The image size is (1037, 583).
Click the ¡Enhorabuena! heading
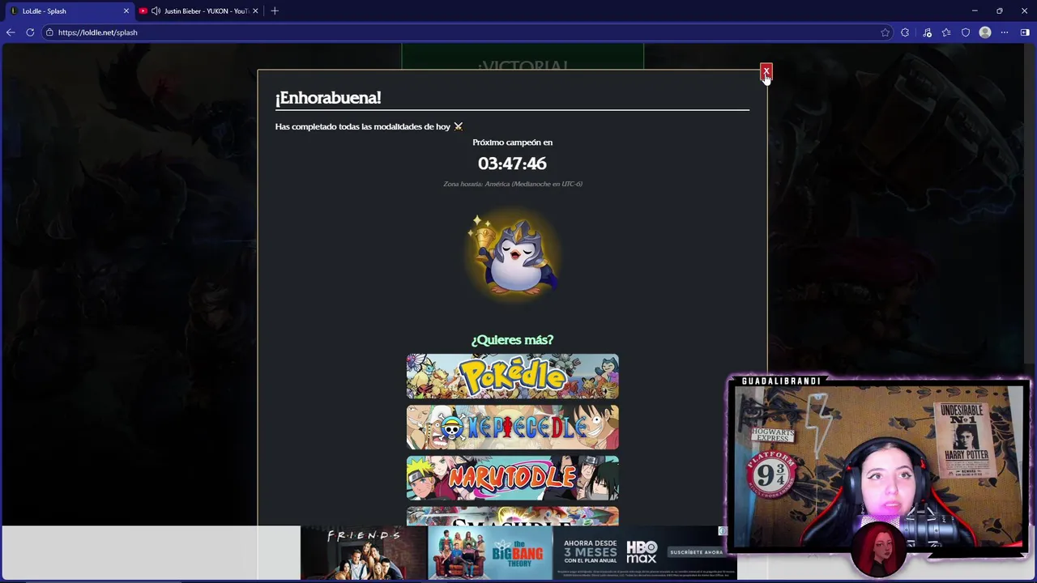pos(328,98)
